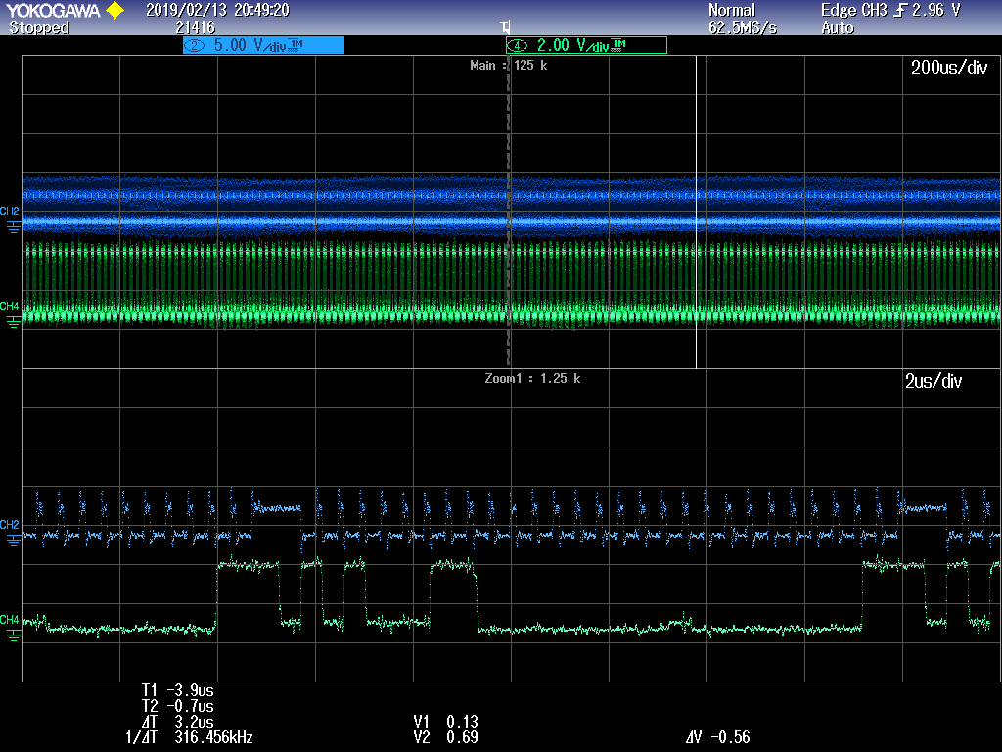Click the white zoom box in main window
Screen dimensions: 1002x752
[701, 211]
